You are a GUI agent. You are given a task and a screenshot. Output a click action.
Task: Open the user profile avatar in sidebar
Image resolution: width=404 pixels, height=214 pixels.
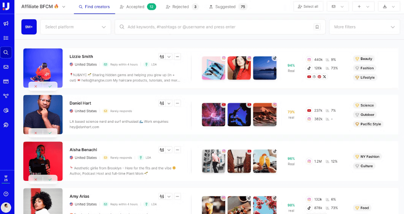(x=6, y=207)
